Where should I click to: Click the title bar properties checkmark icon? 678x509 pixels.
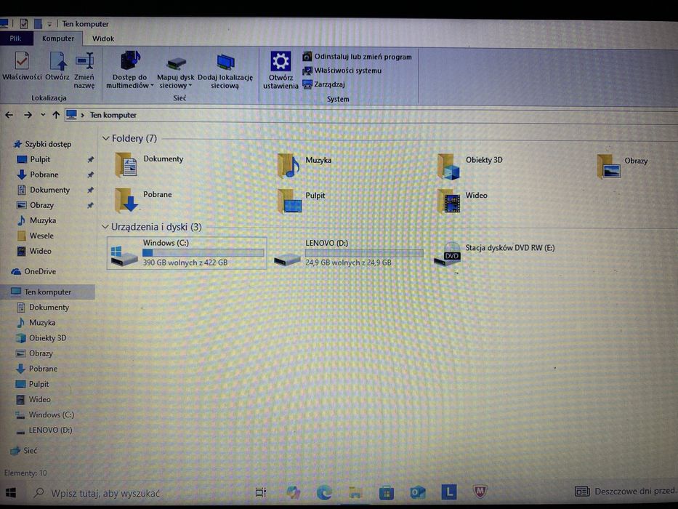coord(24,24)
